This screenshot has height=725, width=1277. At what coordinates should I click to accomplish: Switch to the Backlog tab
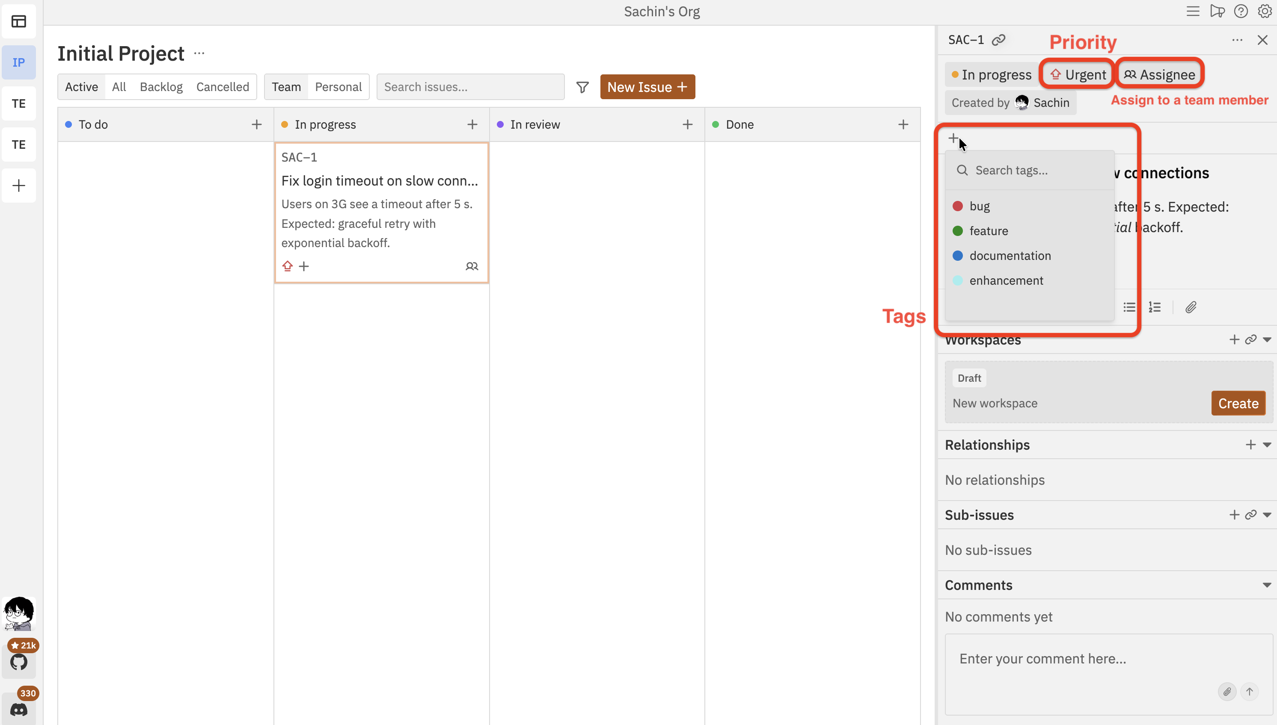click(160, 87)
